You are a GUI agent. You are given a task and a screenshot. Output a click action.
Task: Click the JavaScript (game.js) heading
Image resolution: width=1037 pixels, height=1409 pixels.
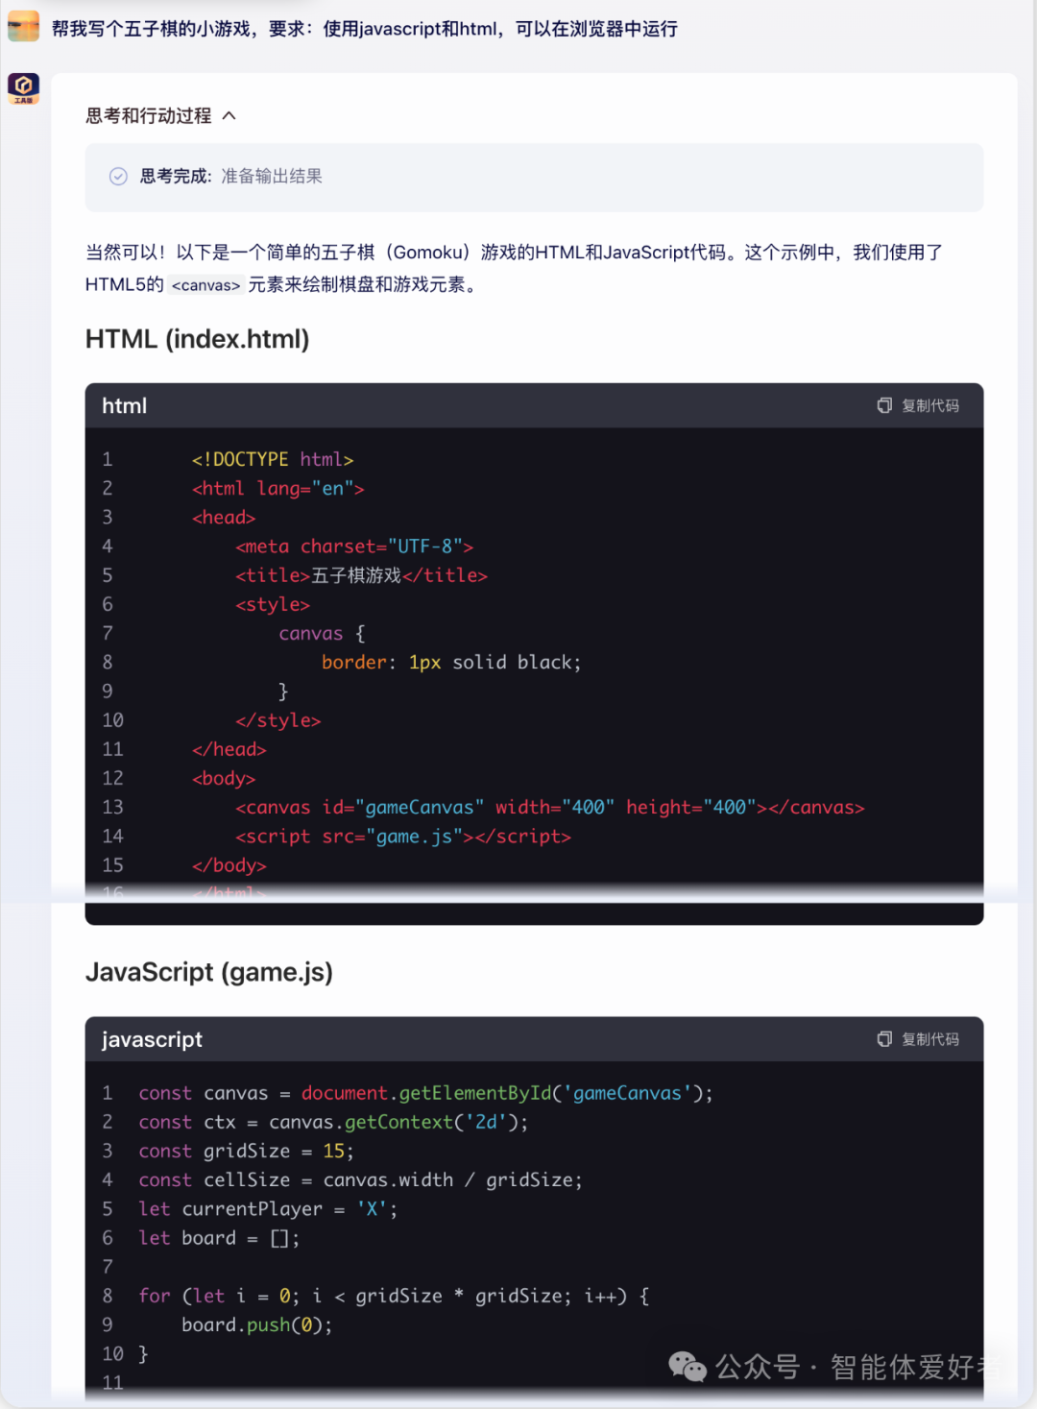pos(209,972)
